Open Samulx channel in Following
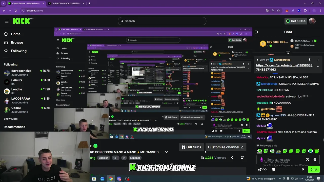 (x=27, y=82)
